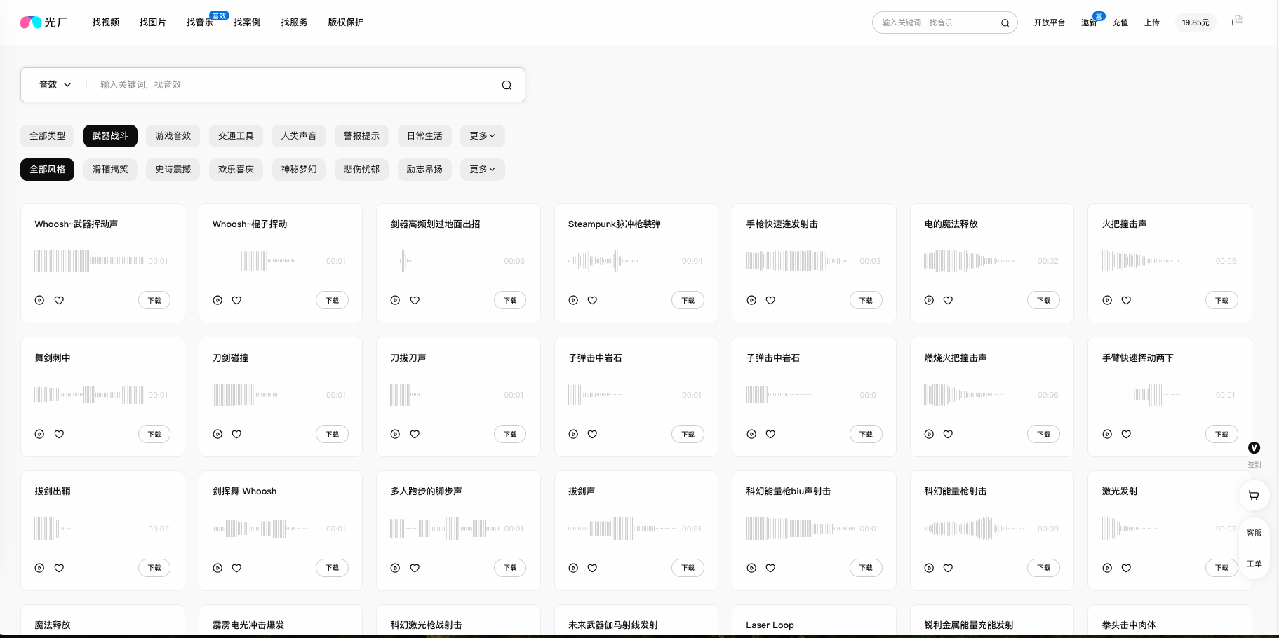Open the 客服 customer service widget

1254,533
